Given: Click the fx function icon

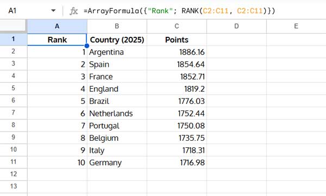Looking at the screenshot, I should click(x=73, y=11).
